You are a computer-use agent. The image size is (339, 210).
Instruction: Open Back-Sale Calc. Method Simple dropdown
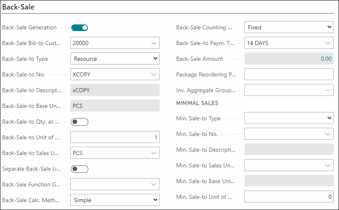coord(115,200)
